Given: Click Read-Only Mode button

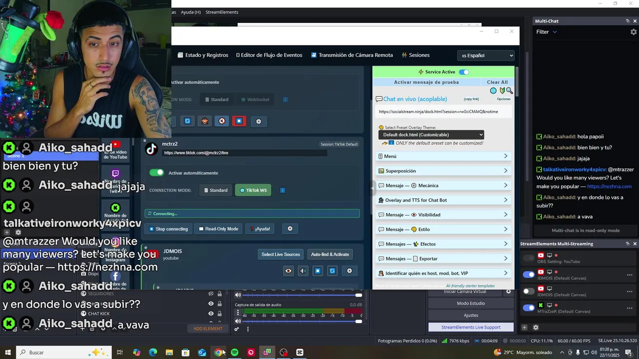Looking at the screenshot, I should click(218, 229).
